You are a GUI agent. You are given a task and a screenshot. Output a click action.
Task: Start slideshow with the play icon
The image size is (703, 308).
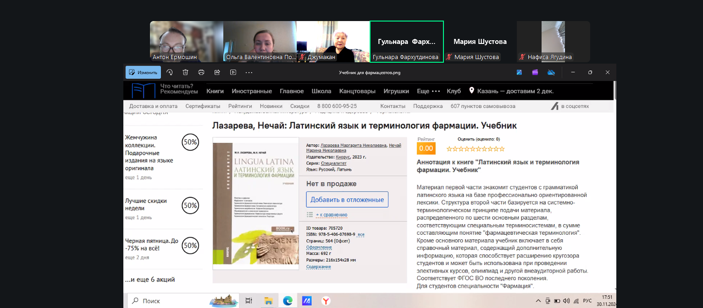click(233, 72)
